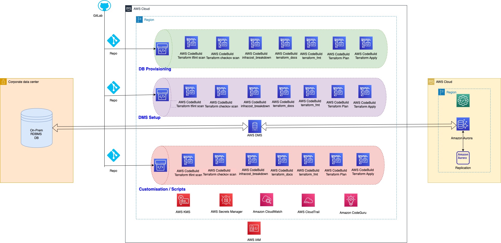Click the Terraform Apply CodeBuild icon in DMS Setup
The width and height of the screenshot is (501, 243).
tap(365, 92)
